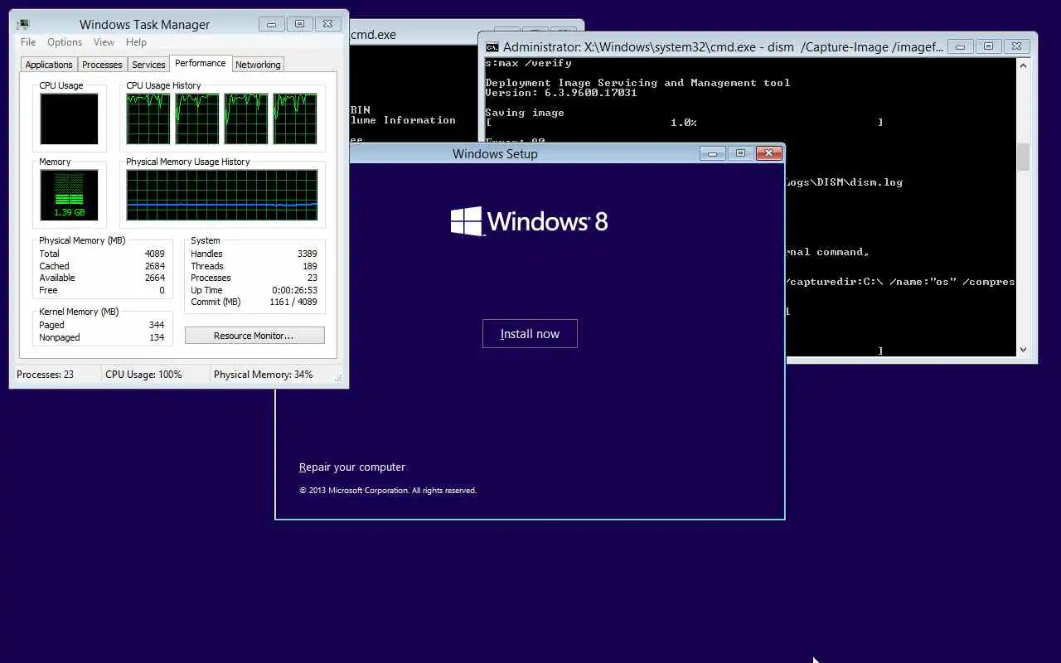Screen dimensions: 1061x663
Task: Click the Windows 8 logo in Setup
Action: click(529, 221)
